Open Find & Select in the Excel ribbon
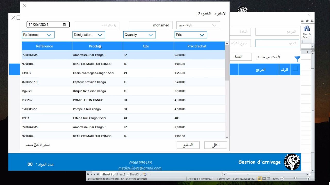 click(x=307, y=31)
